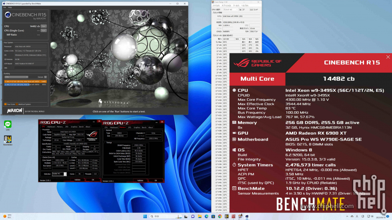This screenshot has height=220, width=392.
Task: Click Validate in the left CPU-Z window
Action: 78,180
